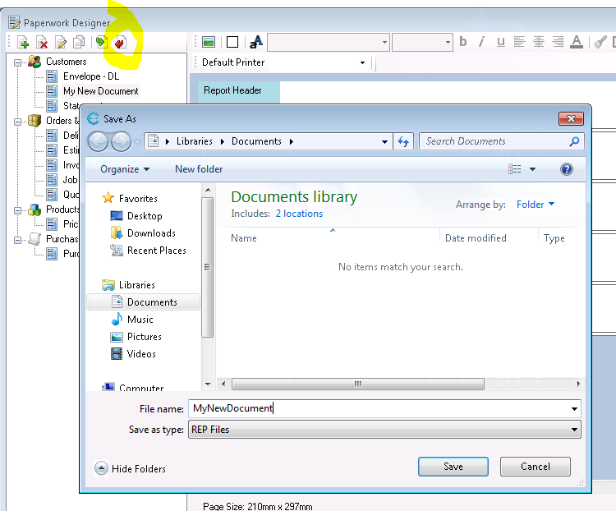
Task: Click the insert image icon in designer toolbar
Action: click(x=209, y=42)
